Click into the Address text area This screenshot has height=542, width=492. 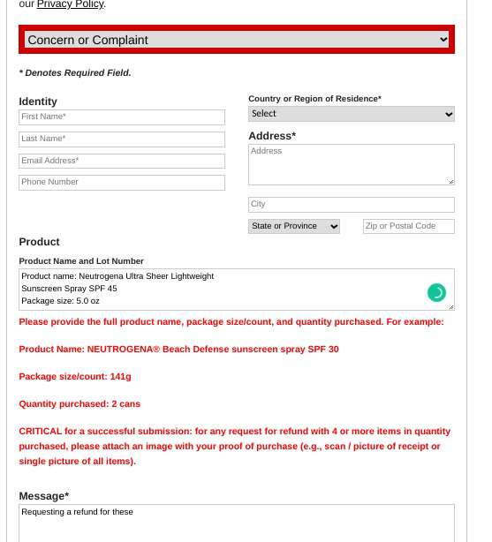352,164
